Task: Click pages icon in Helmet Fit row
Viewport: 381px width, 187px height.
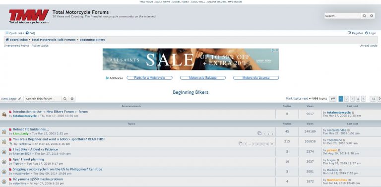Action: (x=259, y=133)
